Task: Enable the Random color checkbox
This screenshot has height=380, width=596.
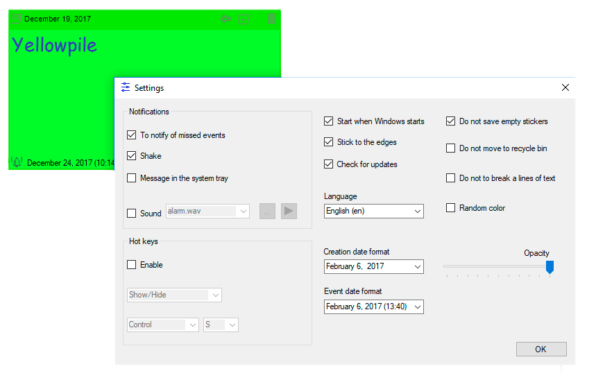Action: pos(450,208)
